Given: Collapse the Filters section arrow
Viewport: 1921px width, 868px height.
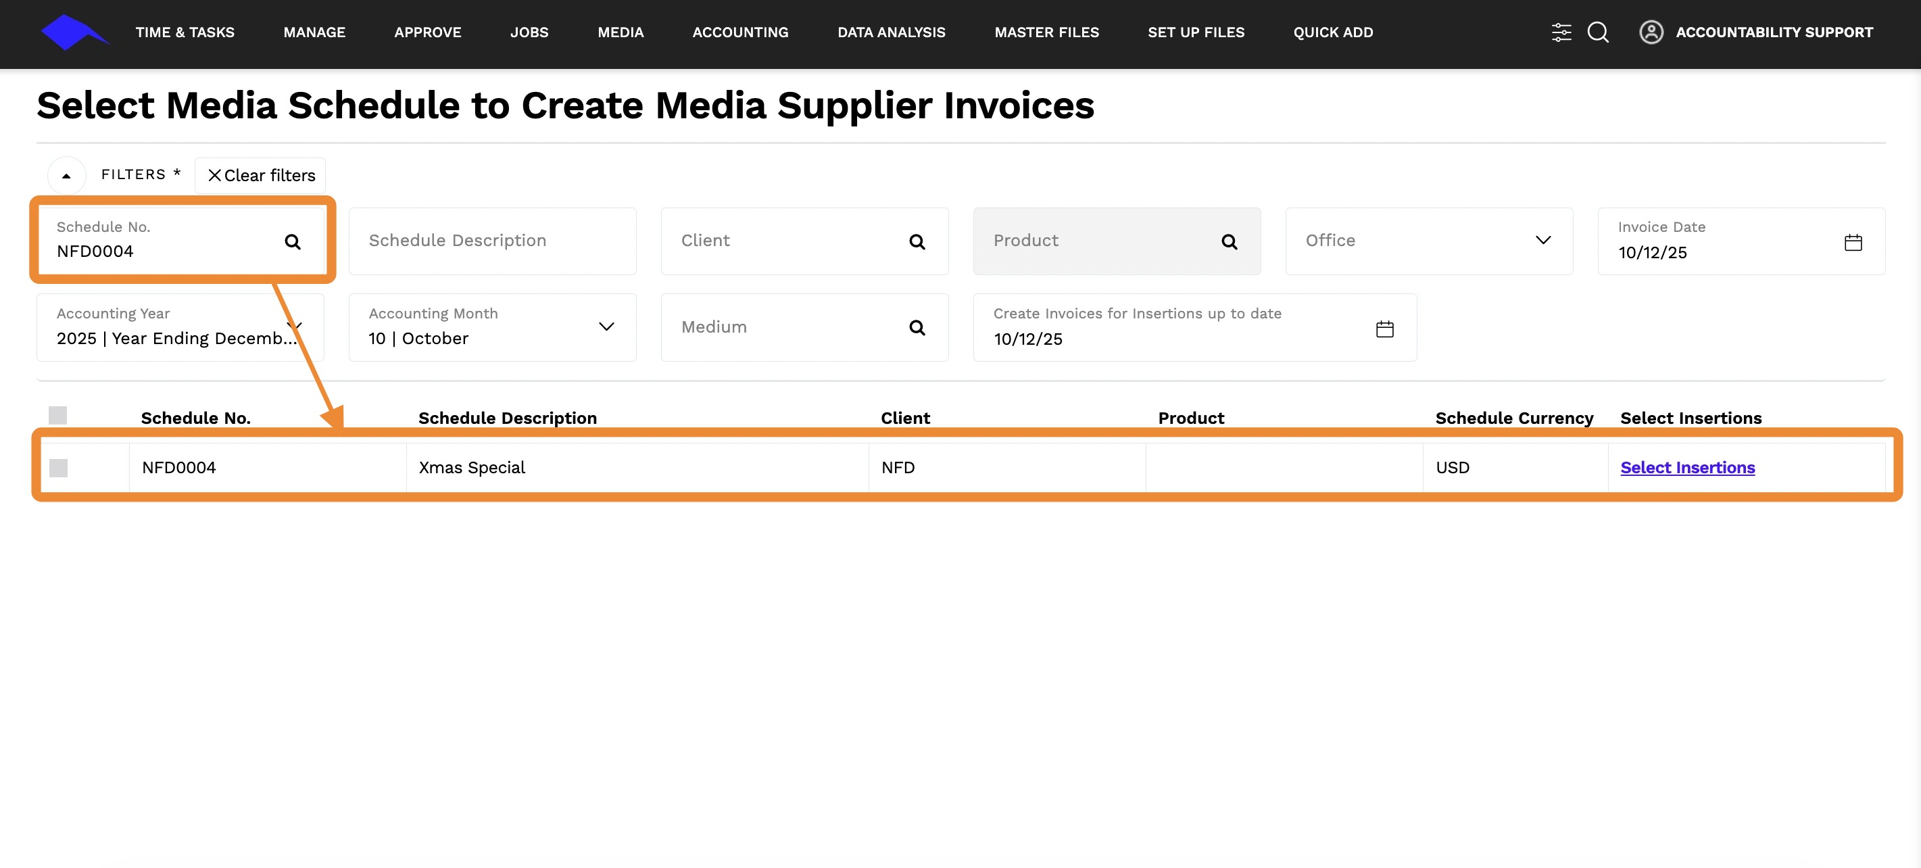Looking at the screenshot, I should pos(66,176).
